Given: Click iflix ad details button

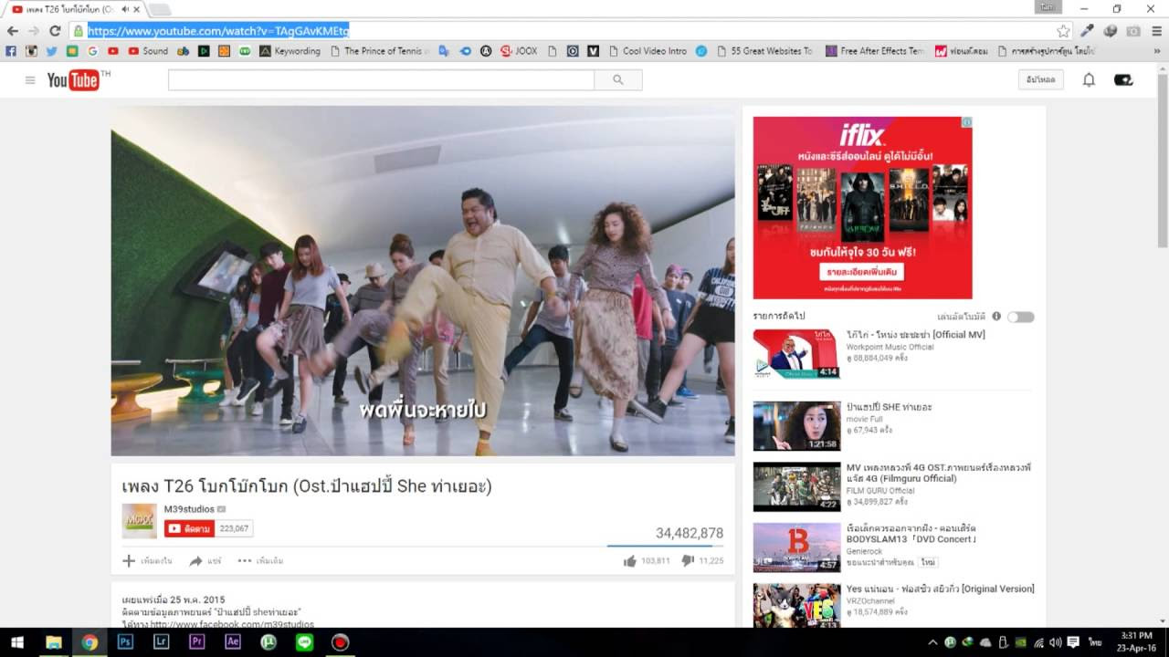Looking at the screenshot, I should (x=862, y=272).
